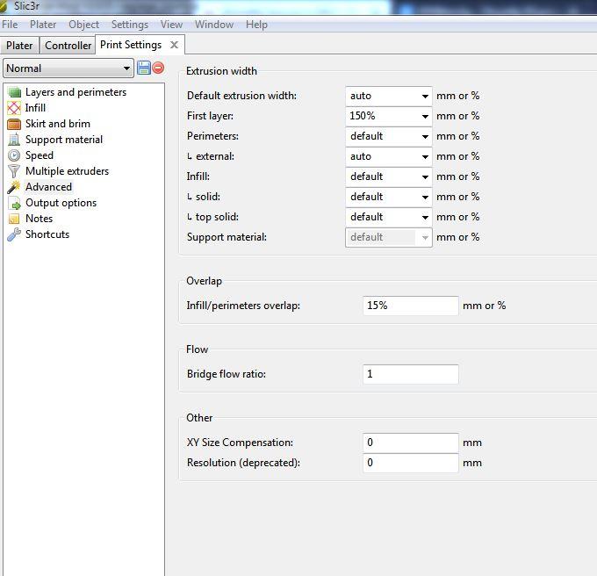Viewport: 597px width, 576px height.
Task: Click the Bridge flow ratio field
Action: pos(411,374)
